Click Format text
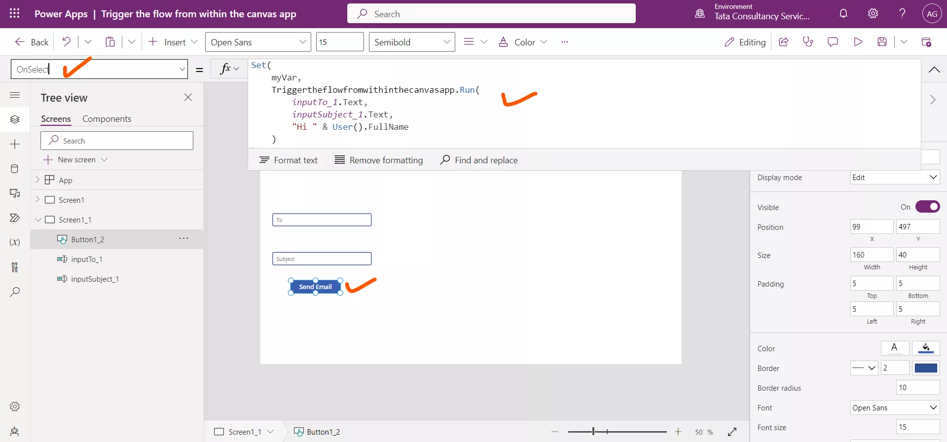 [289, 160]
